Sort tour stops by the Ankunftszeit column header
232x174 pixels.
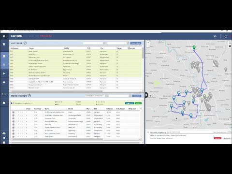(x=120, y=109)
